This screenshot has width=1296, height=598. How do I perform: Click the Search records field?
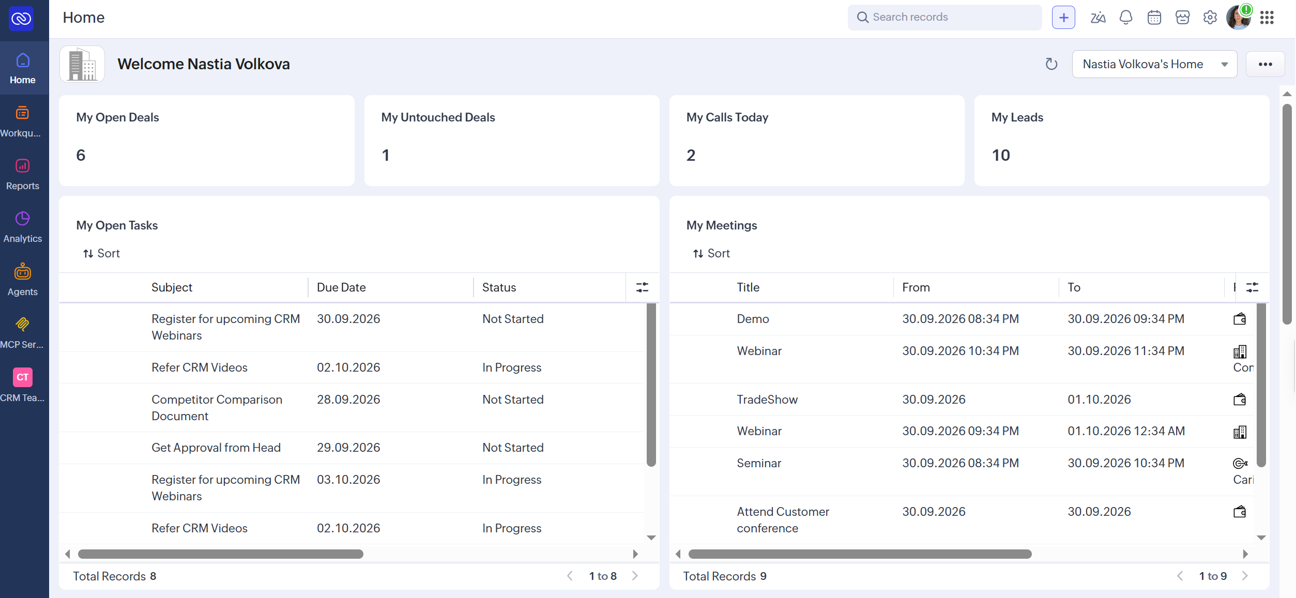(944, 18)
